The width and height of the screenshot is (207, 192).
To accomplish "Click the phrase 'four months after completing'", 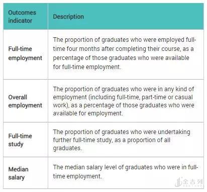I will (x=107, y=49).
